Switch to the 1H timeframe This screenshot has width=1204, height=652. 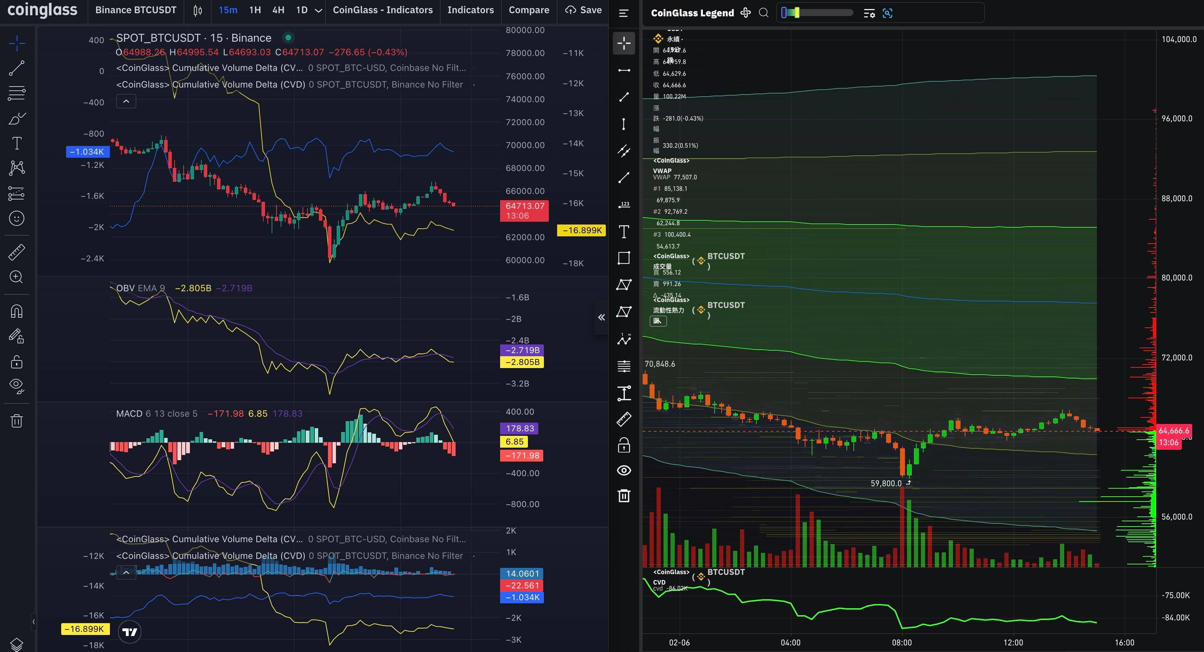pos(255,10)
